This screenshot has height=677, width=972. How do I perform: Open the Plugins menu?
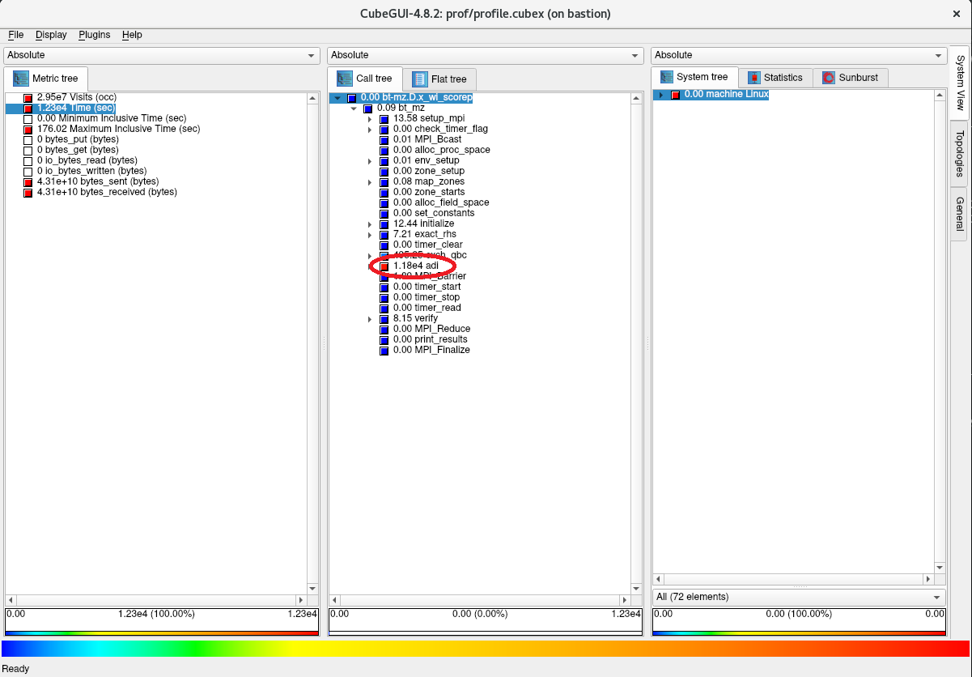(94, 35)
